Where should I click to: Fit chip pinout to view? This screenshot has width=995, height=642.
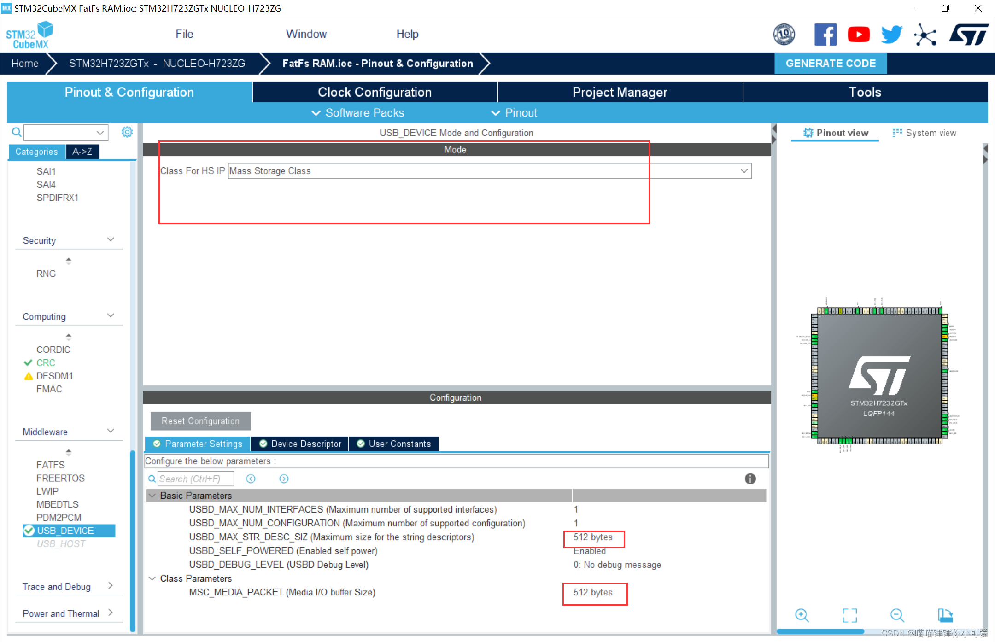tap(849, 615)
